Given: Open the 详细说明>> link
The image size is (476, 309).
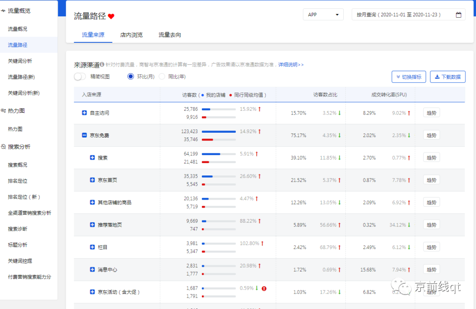Looking at the screenshot, I should (x=291, y=65).
